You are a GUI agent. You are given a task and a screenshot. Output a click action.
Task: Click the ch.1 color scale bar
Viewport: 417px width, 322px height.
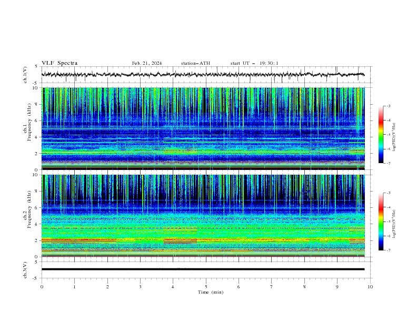(381, 135)
